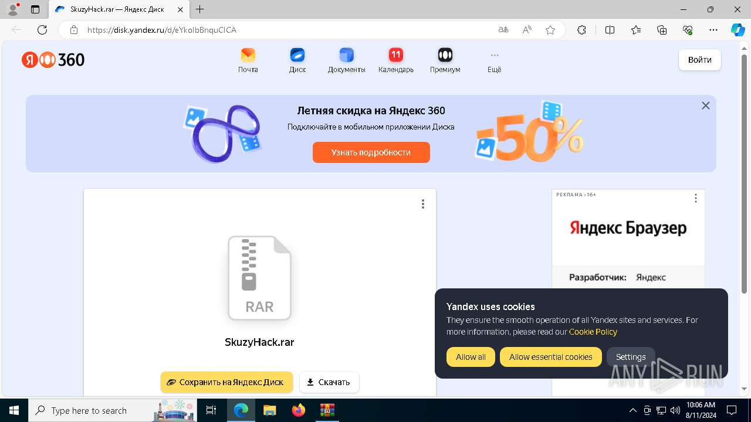Click the taskbar search box
This screenshot has height=422, width=751.
pyautogui.click(x=113, y=410)
